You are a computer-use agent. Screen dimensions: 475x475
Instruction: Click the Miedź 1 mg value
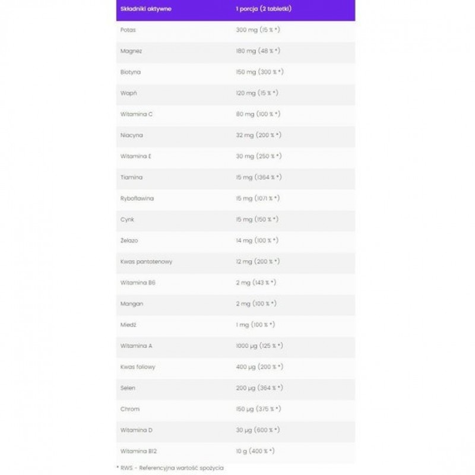coord(255,325)
